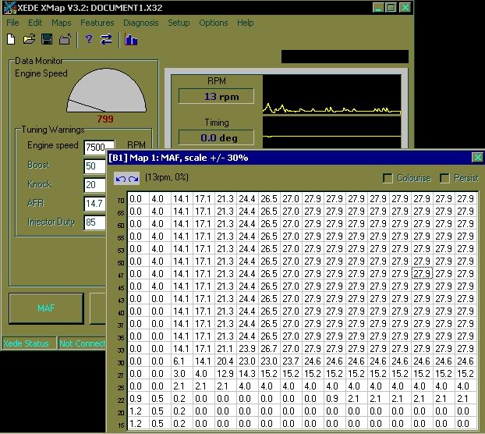Click the 14.3 cell in row 27
The image size is (485, 434).
(247, 374)
